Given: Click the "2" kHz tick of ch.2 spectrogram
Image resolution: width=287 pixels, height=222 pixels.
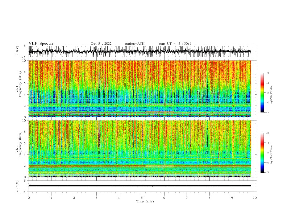Looking at the screenshot, I should pyautogui.click(x=25, y=166).
